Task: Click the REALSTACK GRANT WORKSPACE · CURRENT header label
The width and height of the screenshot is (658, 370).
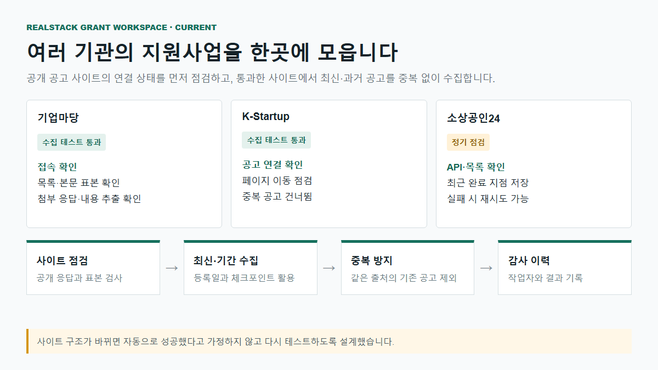Action: [x=121, y=27]
